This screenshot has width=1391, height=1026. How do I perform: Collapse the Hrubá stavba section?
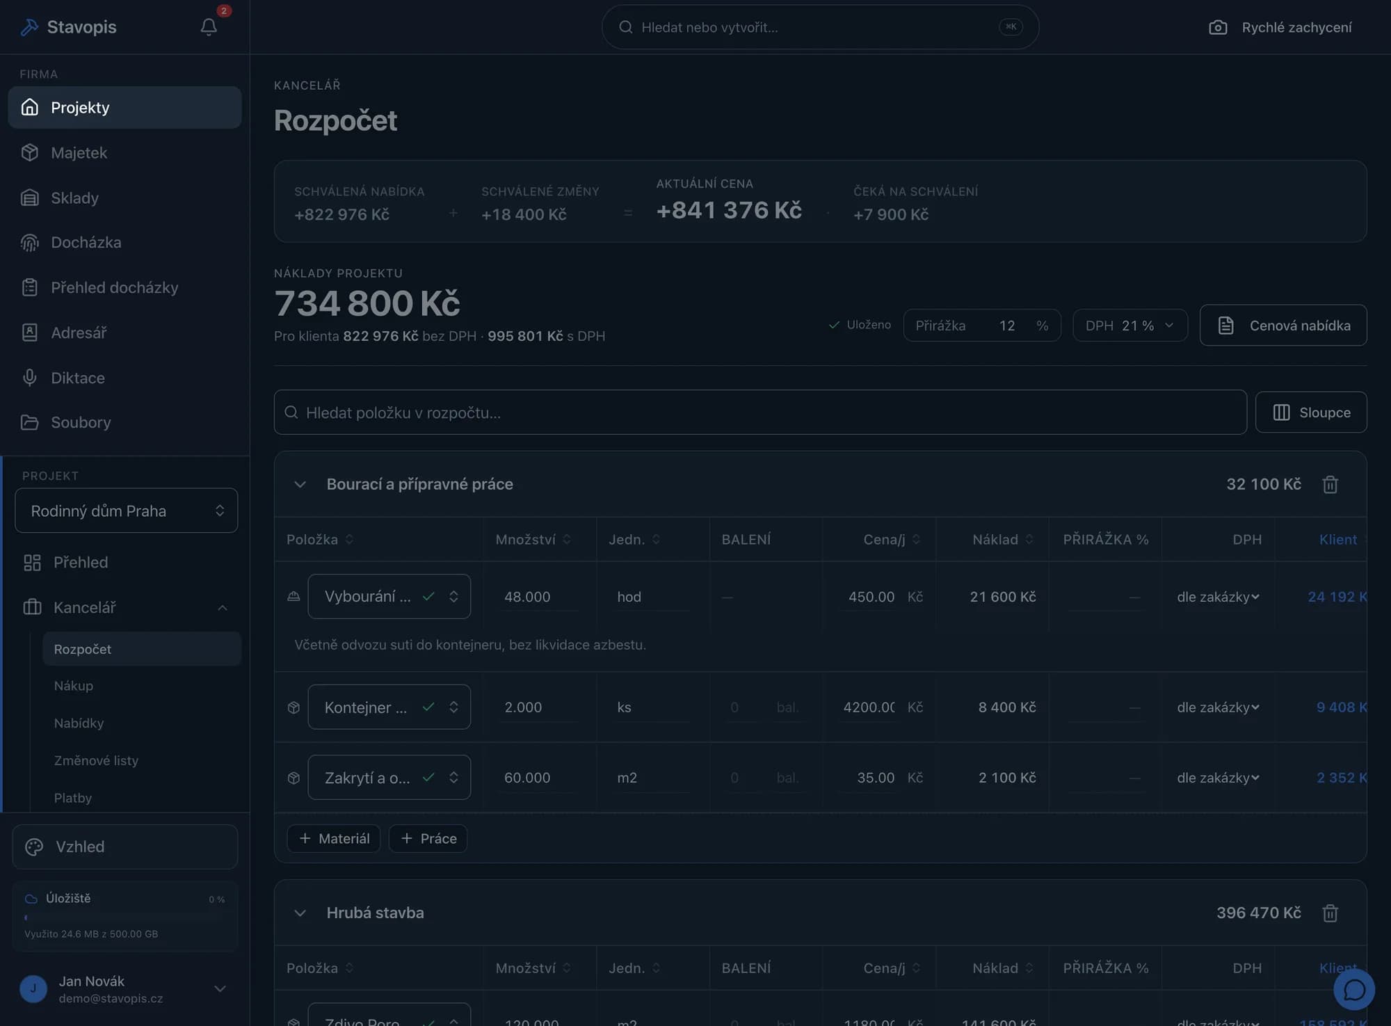(300, 913)
